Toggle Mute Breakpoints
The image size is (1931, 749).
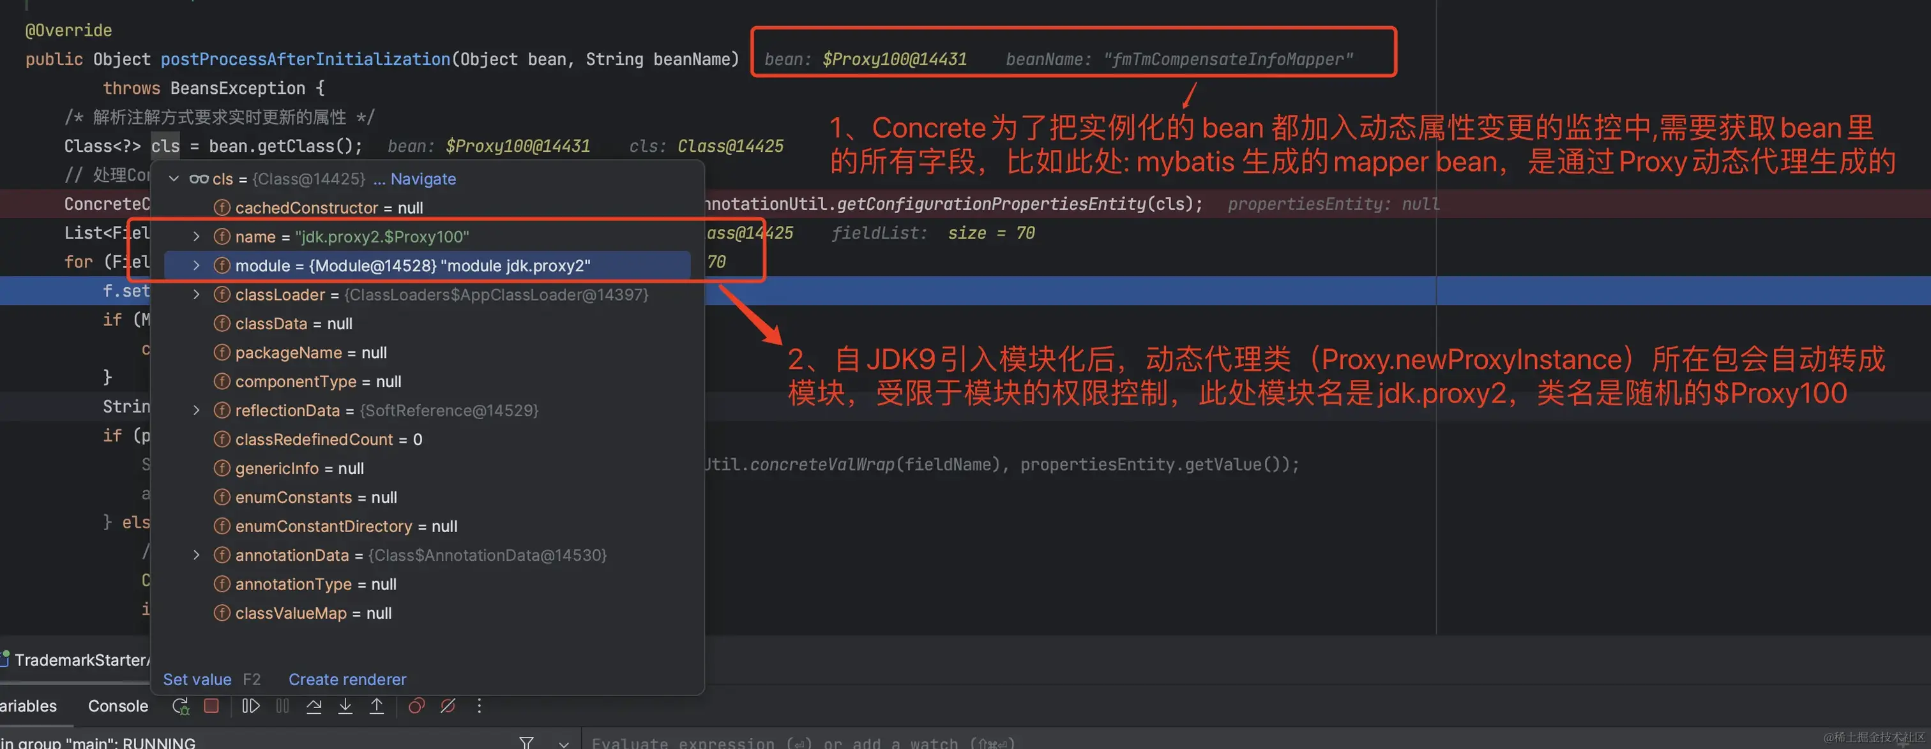[448, 706]
